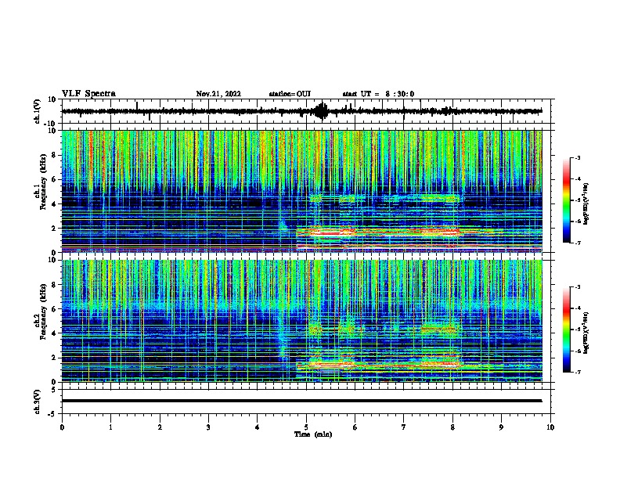Click the "Time (min)" axis title
Screen dimensions: 620x479
(x=313, y=434)
